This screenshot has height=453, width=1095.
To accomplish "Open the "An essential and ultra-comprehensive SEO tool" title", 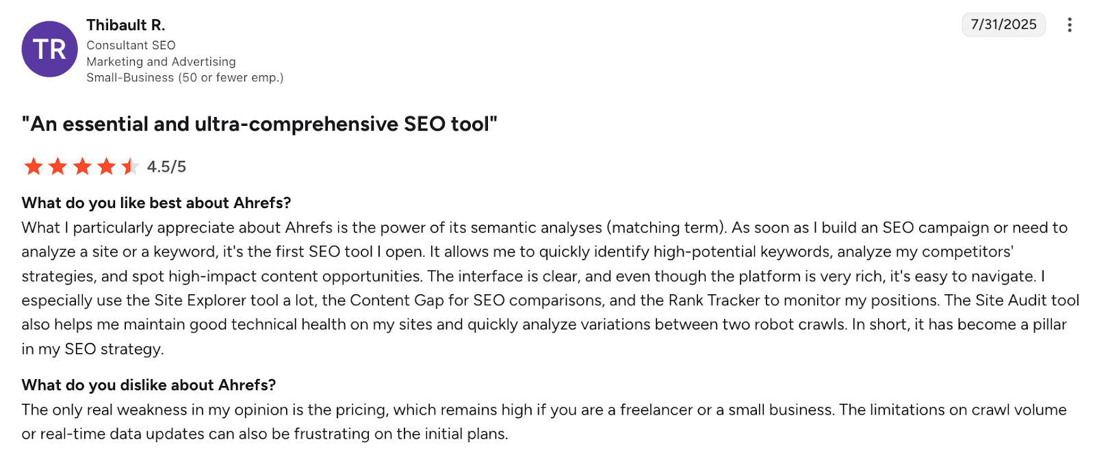I will click(259, 124).
